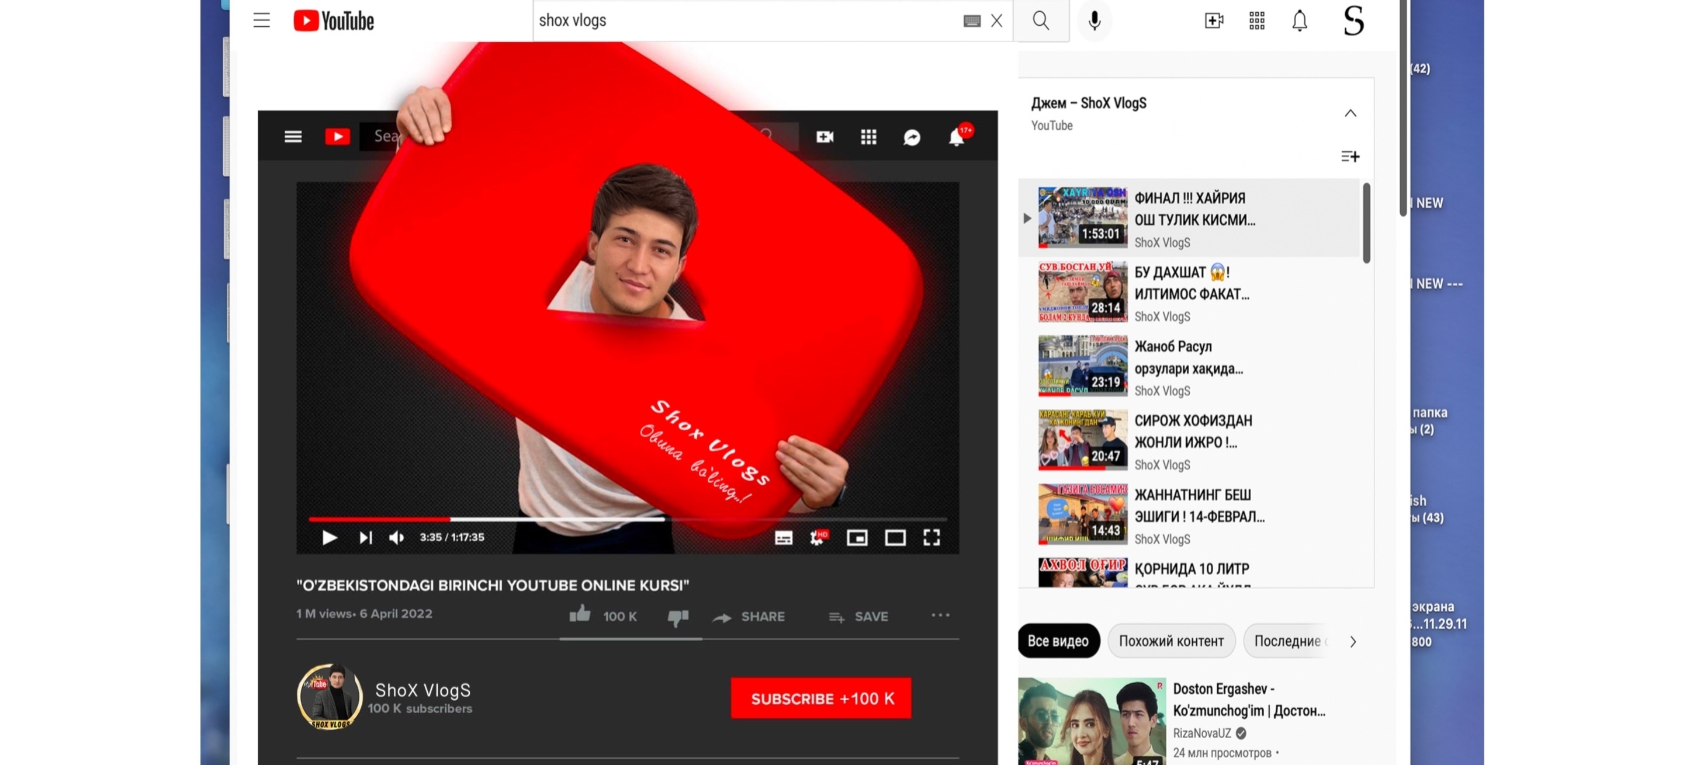Open hamburger menu in dark mockup header

[x=293, y=137]
